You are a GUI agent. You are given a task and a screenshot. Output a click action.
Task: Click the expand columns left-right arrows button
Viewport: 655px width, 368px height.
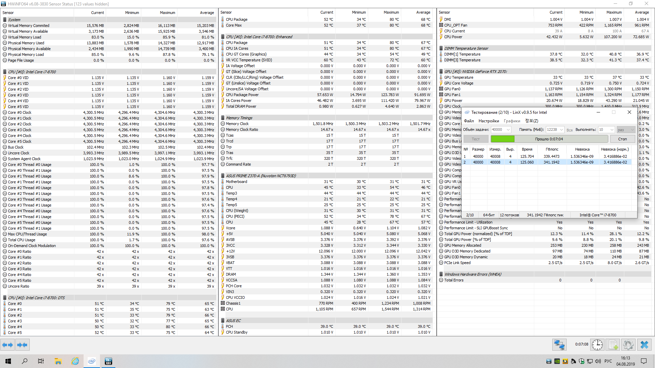point(8,345)
